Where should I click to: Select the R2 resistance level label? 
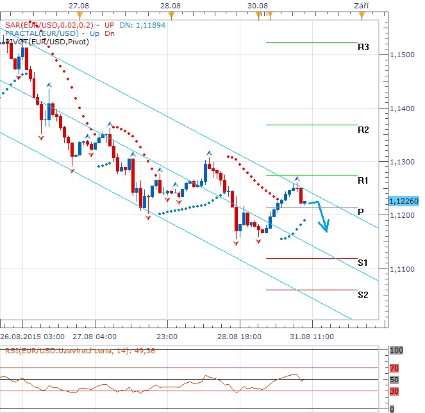363,130
